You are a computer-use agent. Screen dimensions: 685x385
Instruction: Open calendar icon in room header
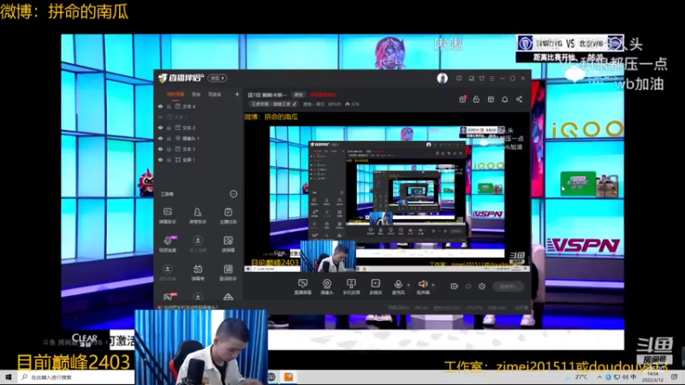[x=491, y=99]
